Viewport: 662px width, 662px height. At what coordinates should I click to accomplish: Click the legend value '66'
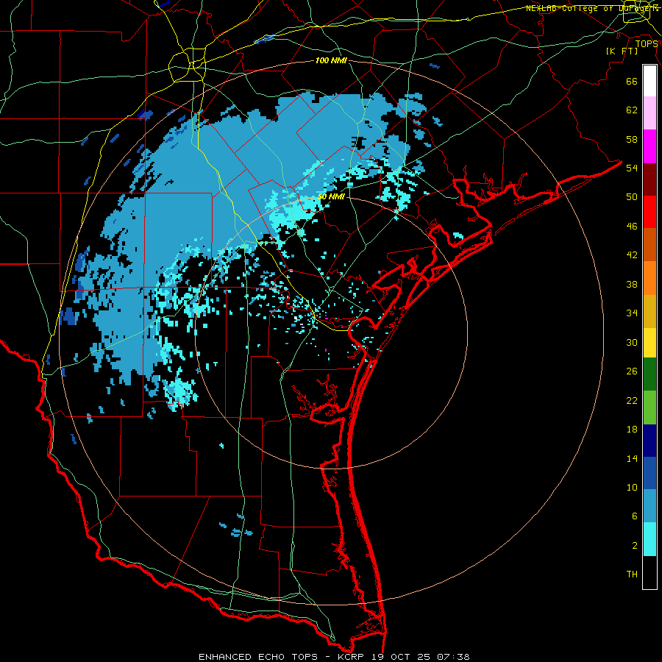coord(632,81)
